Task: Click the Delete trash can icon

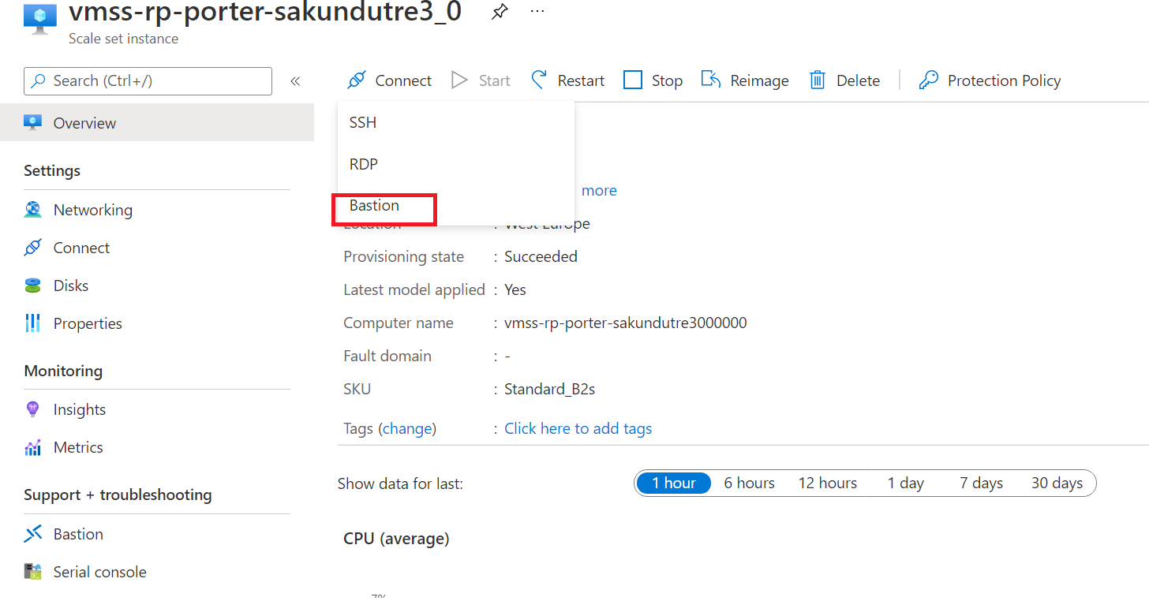Action: pyautogui.click(x=818, y=80)
